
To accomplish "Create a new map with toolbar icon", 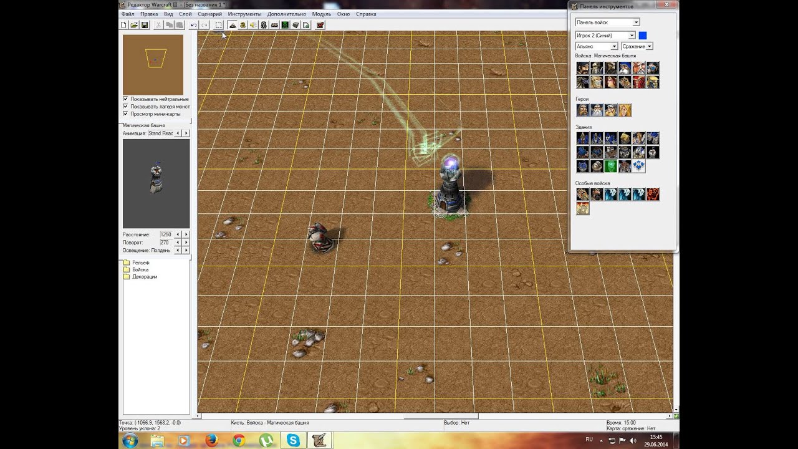I will coord(123,25).
